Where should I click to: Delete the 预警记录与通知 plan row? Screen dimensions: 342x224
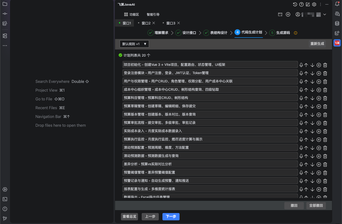(x=325, y=181)
